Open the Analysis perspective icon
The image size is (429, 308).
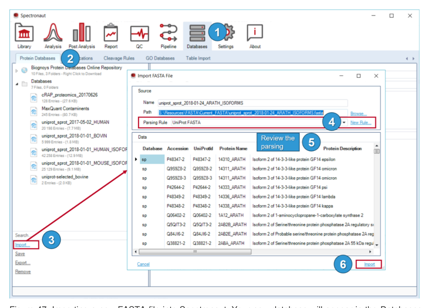(x=53, y=33)
